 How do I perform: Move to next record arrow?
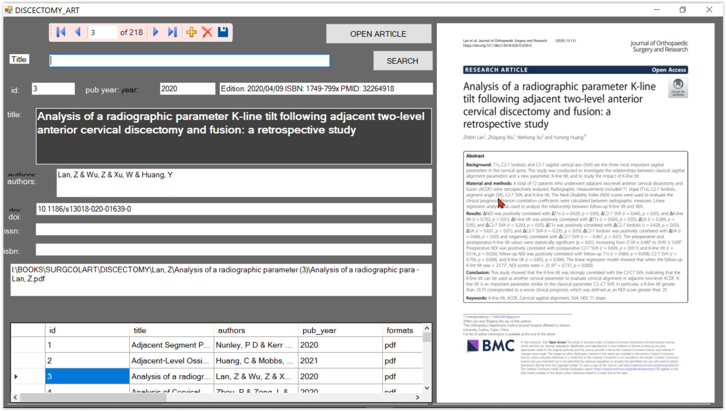[x=156, y=32]
